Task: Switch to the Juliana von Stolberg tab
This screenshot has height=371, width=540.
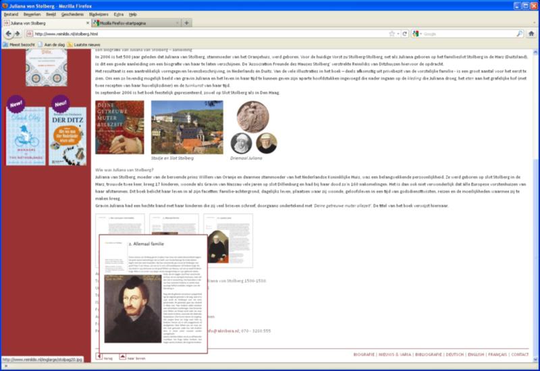Action: [47, 23]
